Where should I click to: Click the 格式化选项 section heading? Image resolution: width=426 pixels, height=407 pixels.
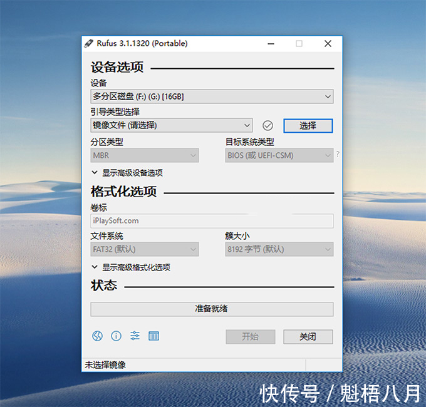[123, 192]
